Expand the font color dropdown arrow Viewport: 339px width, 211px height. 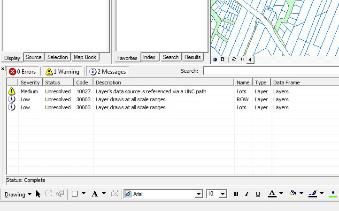[281, 193]
